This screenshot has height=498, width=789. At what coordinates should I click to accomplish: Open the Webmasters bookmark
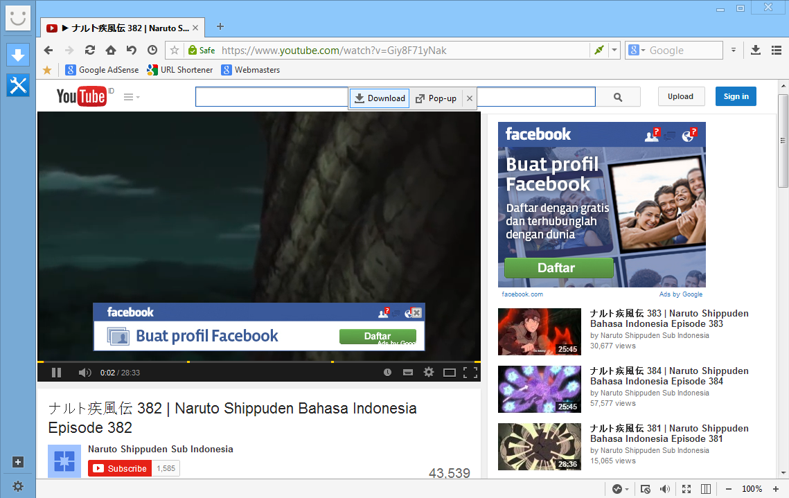click(251, 70)
